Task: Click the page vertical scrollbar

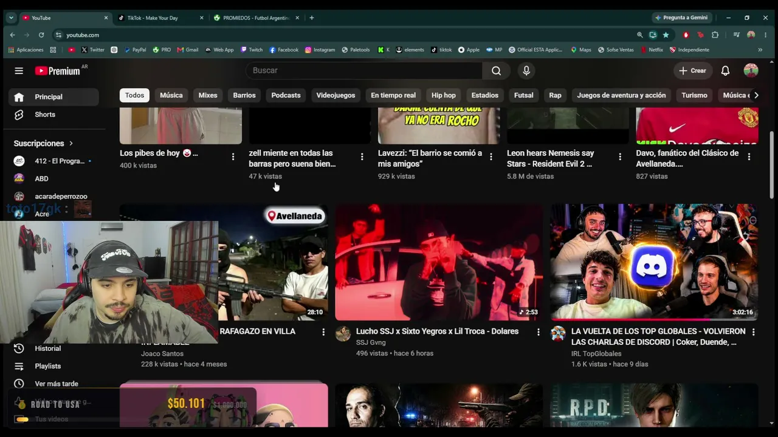Action: coord(772,164)
